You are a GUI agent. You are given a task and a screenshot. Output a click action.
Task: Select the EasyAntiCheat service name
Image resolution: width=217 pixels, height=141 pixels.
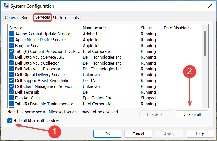coord(28,98)
